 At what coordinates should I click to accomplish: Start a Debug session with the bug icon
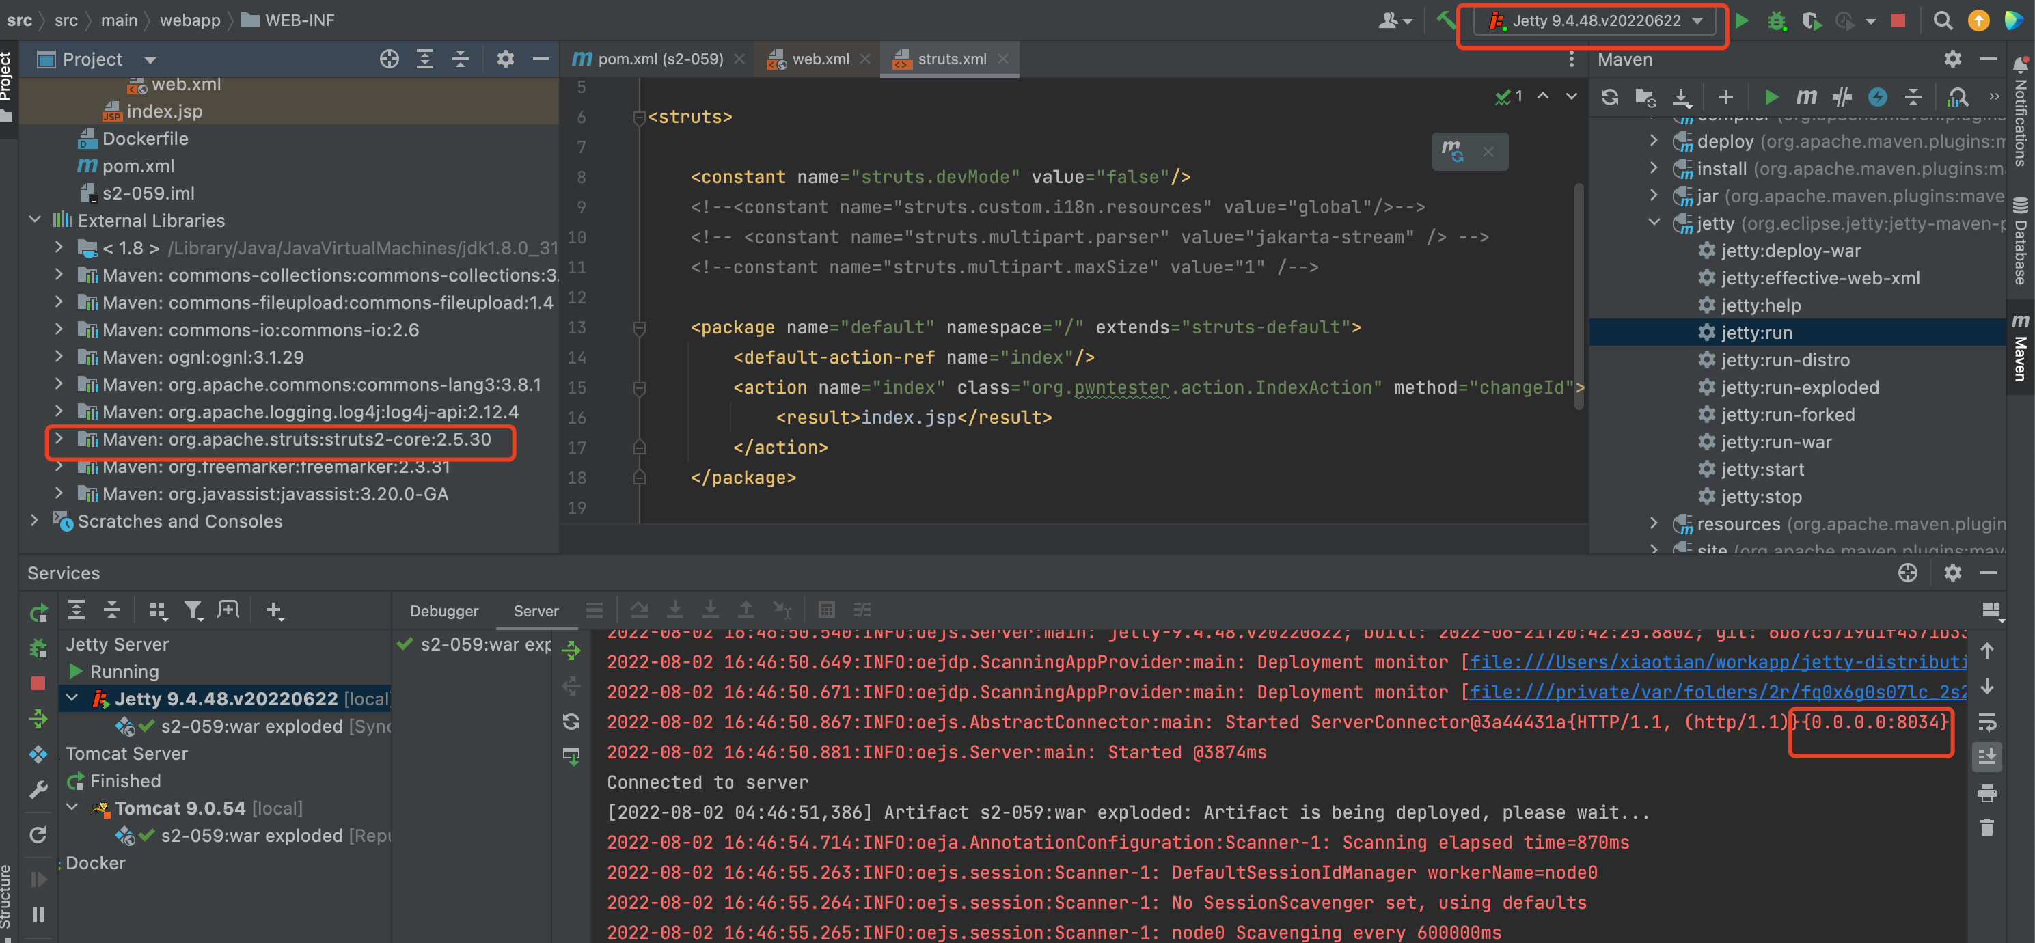point(1777,20)
